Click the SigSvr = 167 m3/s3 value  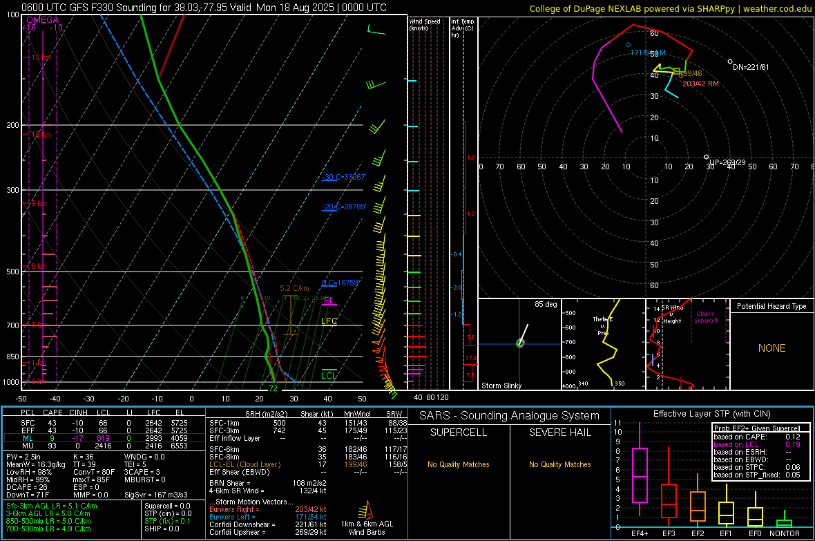point(156,495)
